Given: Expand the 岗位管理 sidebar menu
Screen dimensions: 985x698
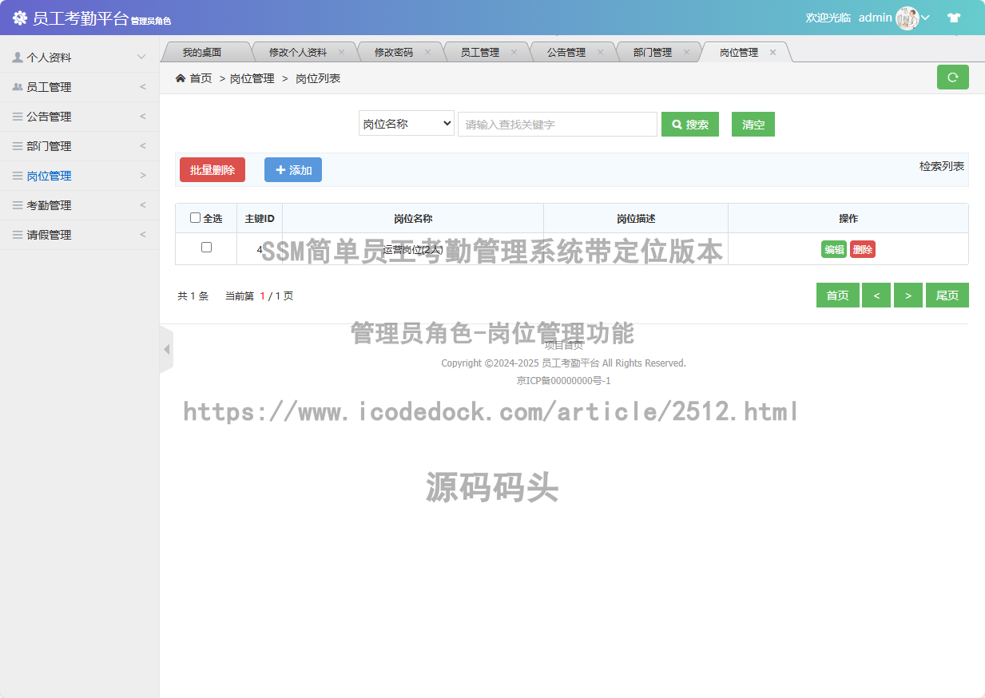Looking at the screenshot, I should pos(143,176).
